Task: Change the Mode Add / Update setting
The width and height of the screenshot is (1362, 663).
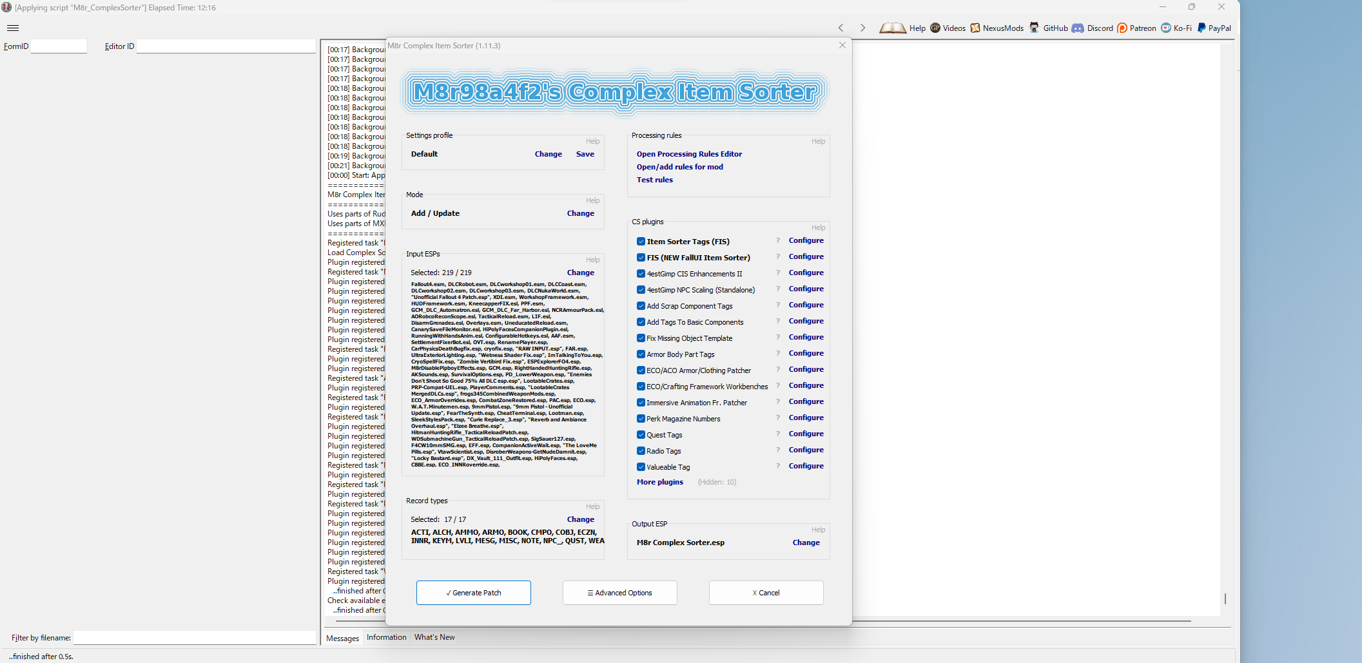Action: [581, 213]
